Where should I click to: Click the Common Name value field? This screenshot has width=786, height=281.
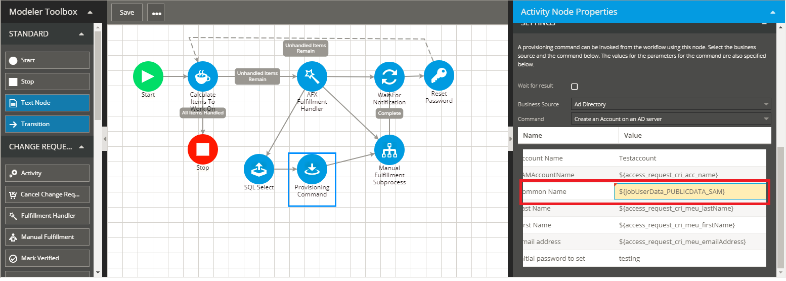tap(689, 191)
